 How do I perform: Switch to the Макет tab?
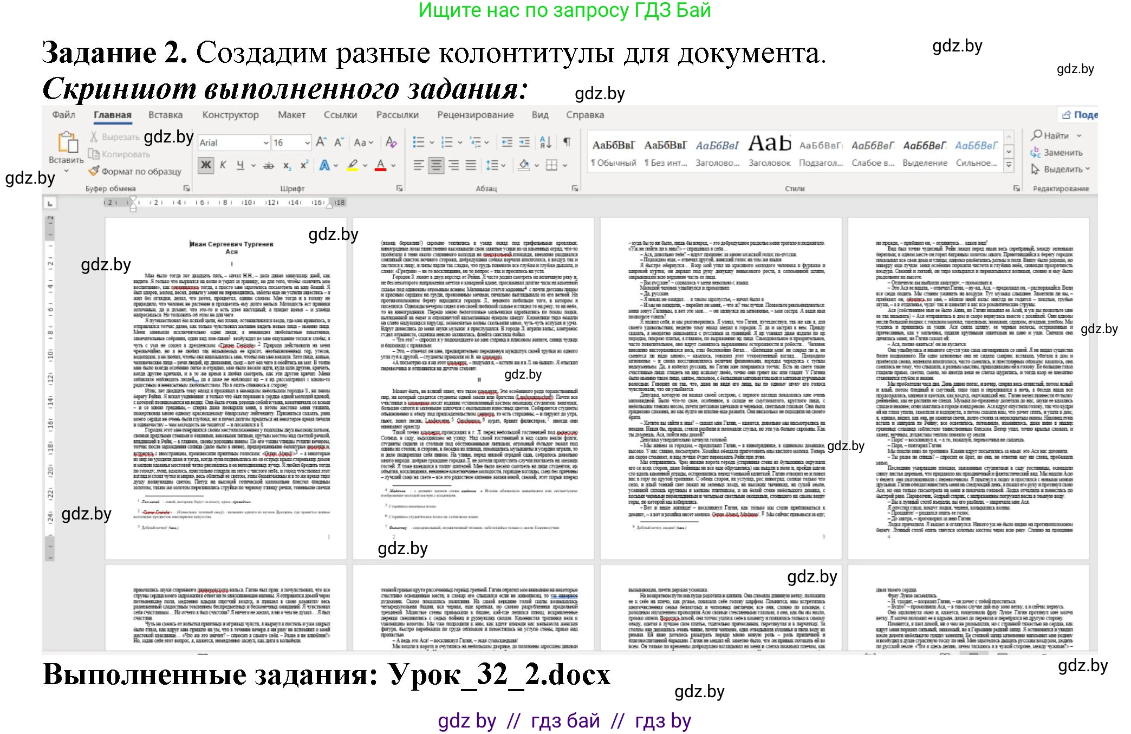pyautogui.click(x=291, y=114)
